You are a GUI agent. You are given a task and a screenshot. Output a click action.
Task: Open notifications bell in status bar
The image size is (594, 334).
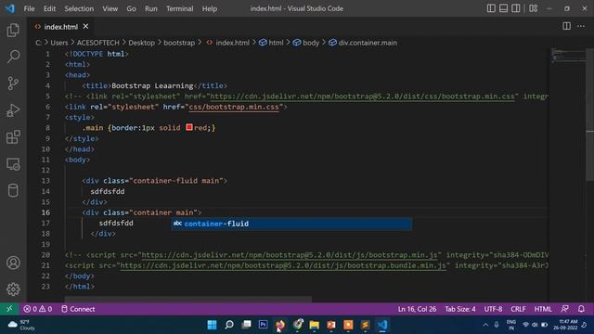pyautogui.click(x=582, y=309)
